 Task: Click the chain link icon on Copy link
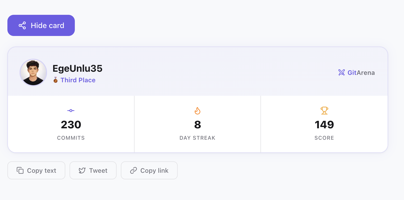pyautogui.click(x=133, y=170)
